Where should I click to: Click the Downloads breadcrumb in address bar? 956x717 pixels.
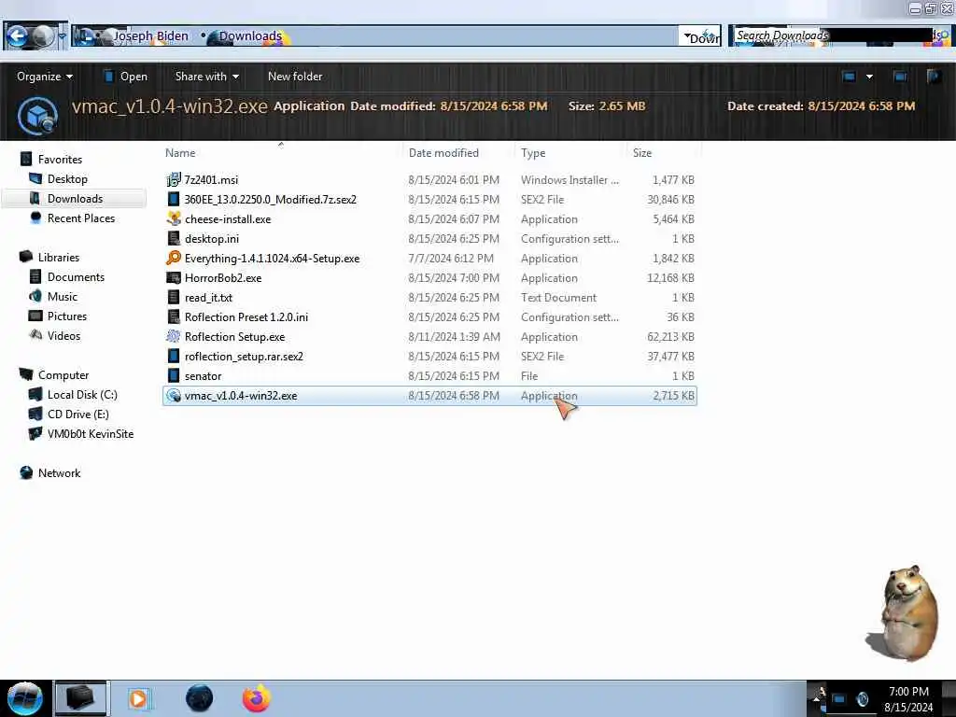(250, 36)
